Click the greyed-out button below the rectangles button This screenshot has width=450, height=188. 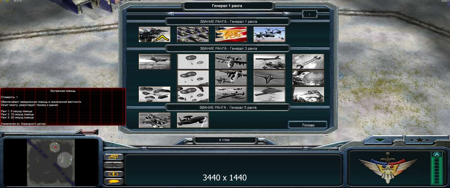point(113,165)
